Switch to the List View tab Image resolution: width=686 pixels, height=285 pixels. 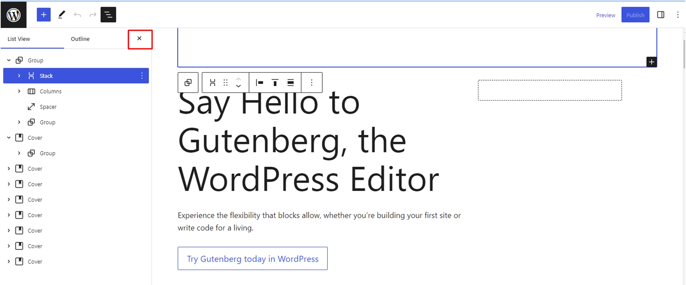point(19,39)
